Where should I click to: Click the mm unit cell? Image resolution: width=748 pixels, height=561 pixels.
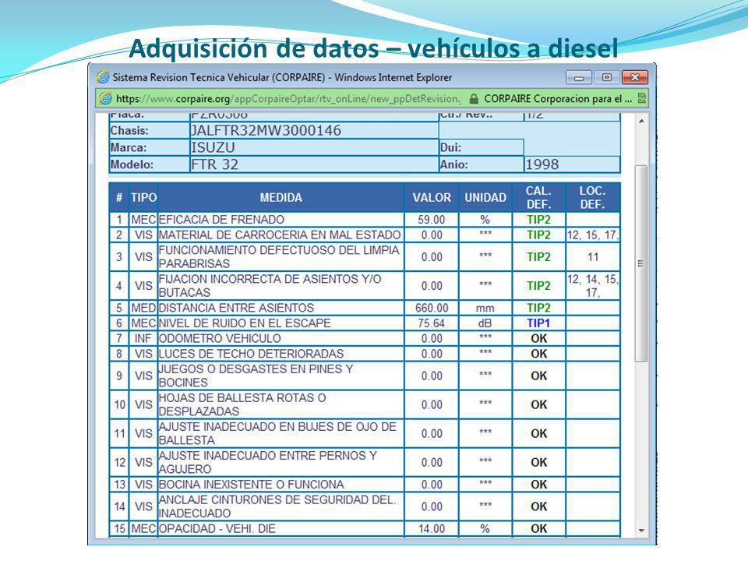[x=485, y=309]
